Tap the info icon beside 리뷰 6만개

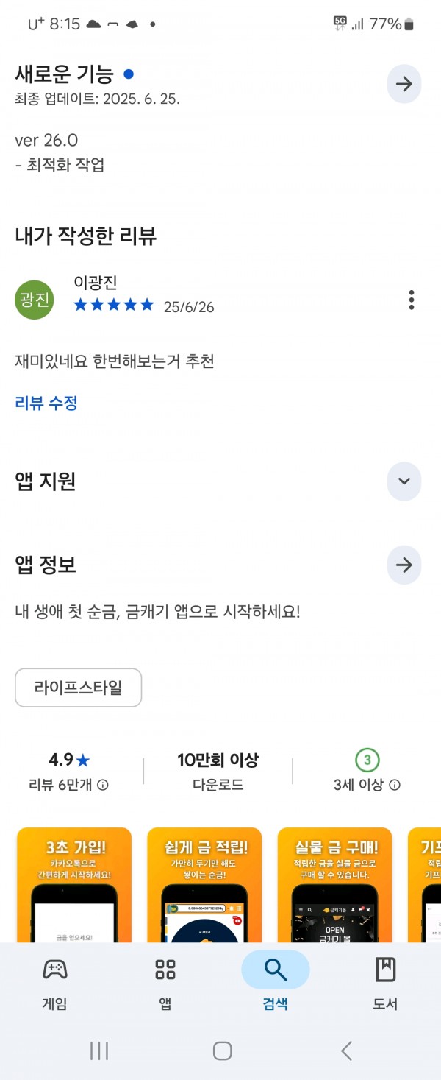tap(103, 786)
